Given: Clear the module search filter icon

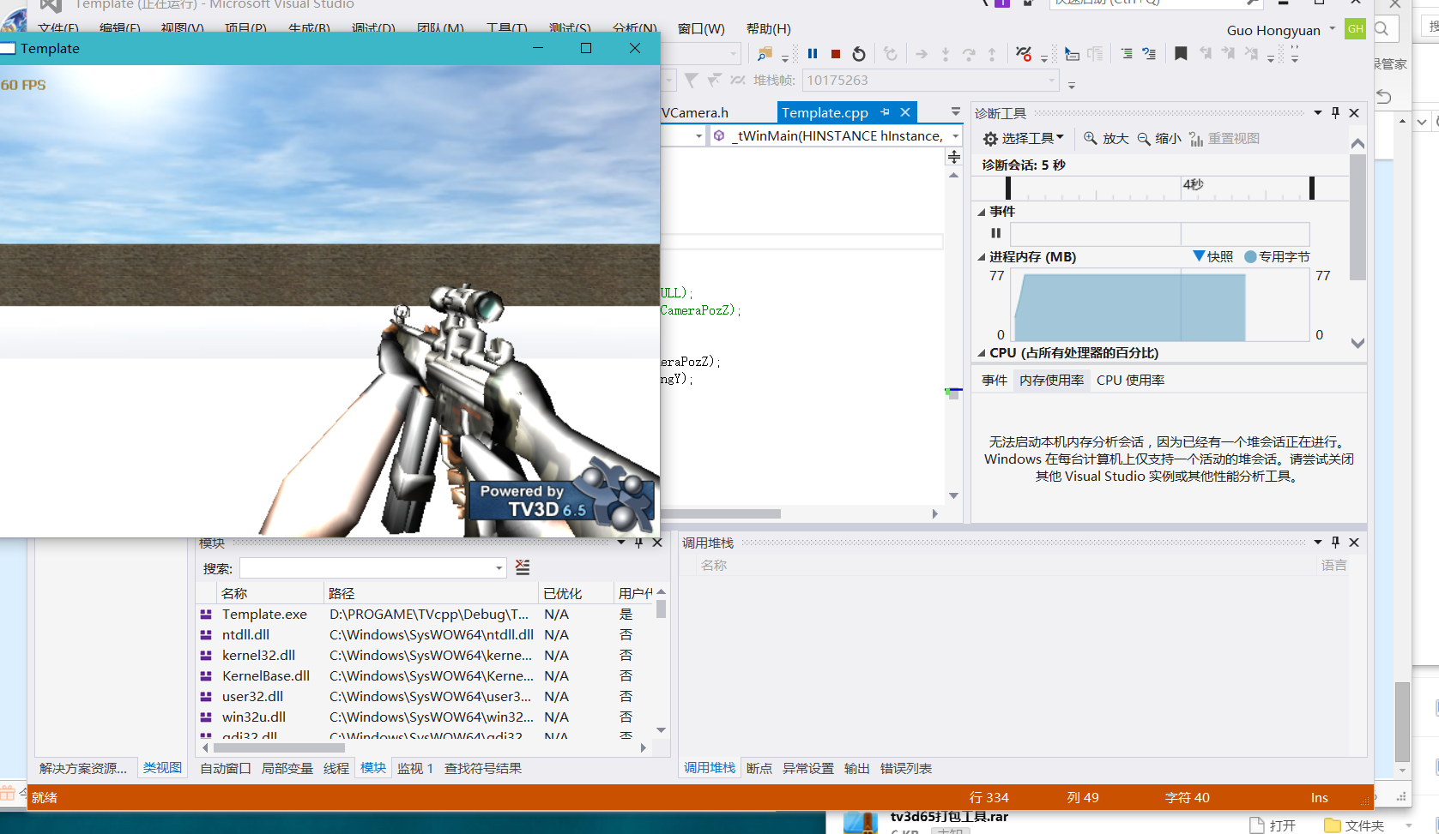Looking at the screenshot, I should [523, 567].
